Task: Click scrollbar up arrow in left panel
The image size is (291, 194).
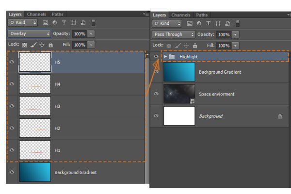Action: click(x=147, y=55)
